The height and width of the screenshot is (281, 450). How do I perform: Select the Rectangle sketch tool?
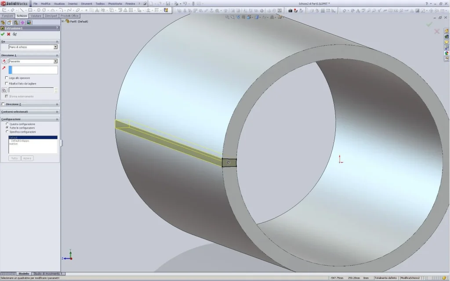click(x=30, y=11)
